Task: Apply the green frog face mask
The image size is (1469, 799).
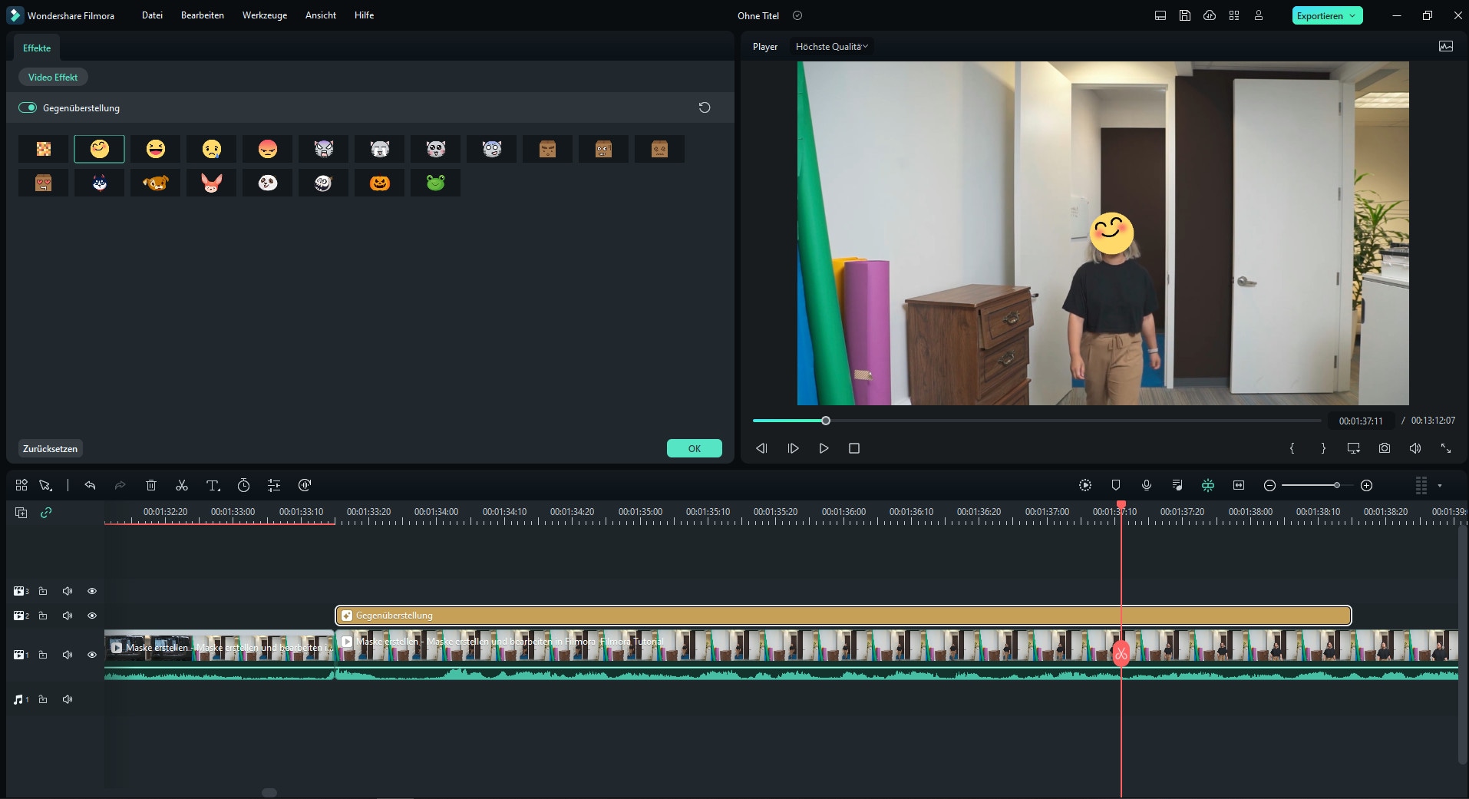Action: (436, 183)
